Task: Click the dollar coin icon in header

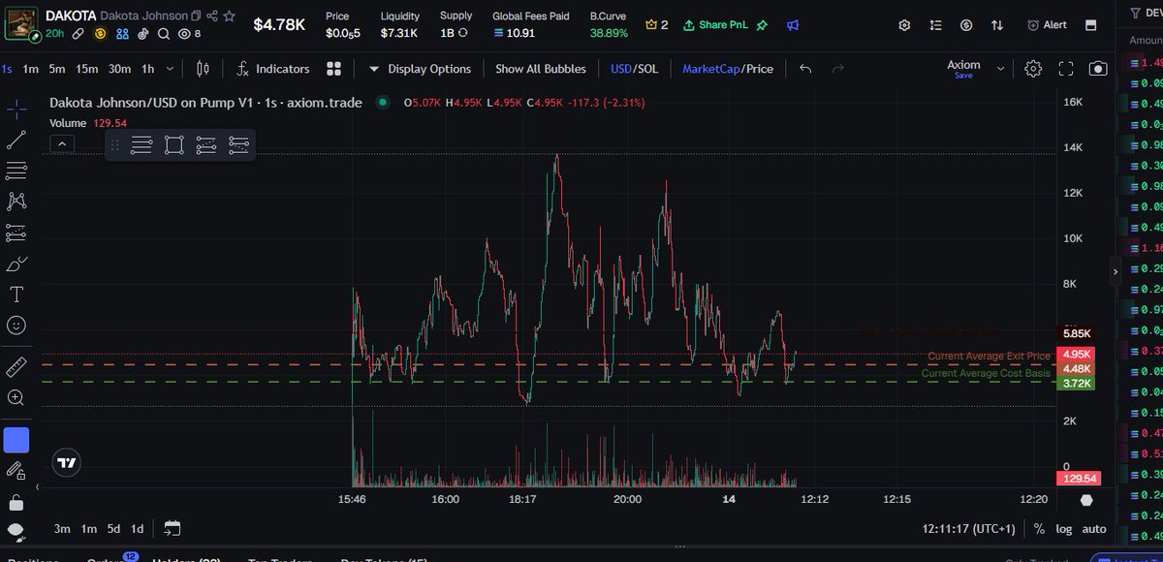Action: (x=966, y=25)
